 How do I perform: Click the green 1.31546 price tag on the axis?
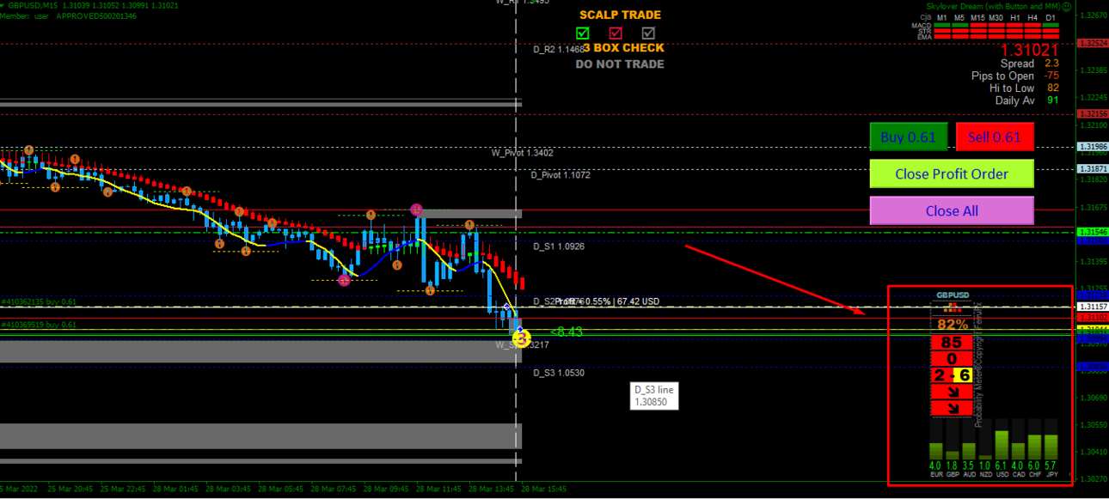point(1092,232)
